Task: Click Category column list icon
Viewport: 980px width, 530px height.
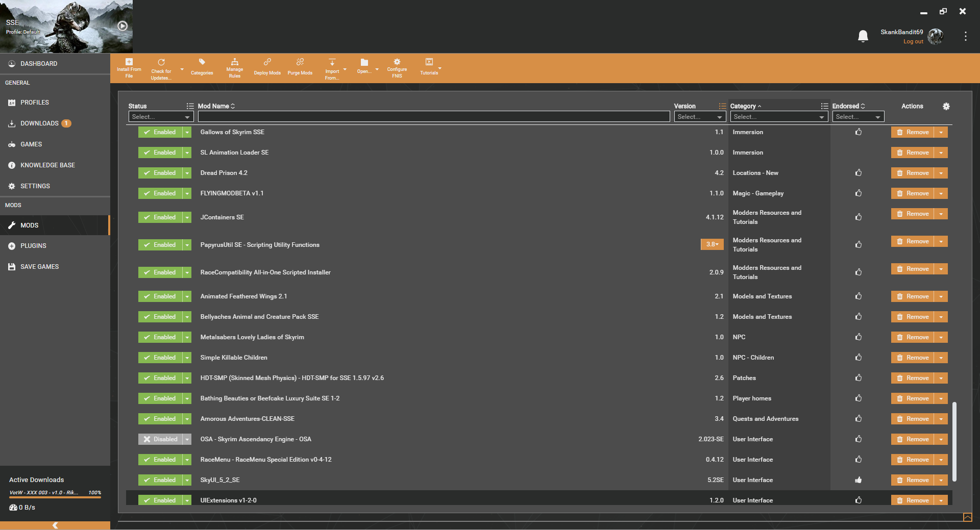Action: point(824,106)
